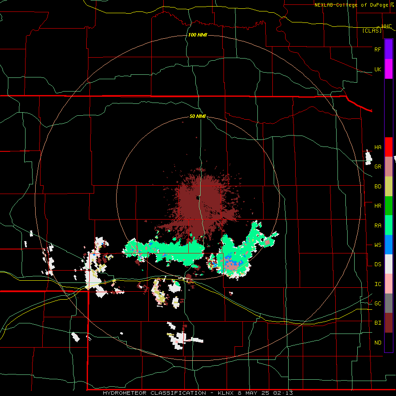
Task: Click the HR legend label
Action: pyautogui.click(x=378, y=206)
